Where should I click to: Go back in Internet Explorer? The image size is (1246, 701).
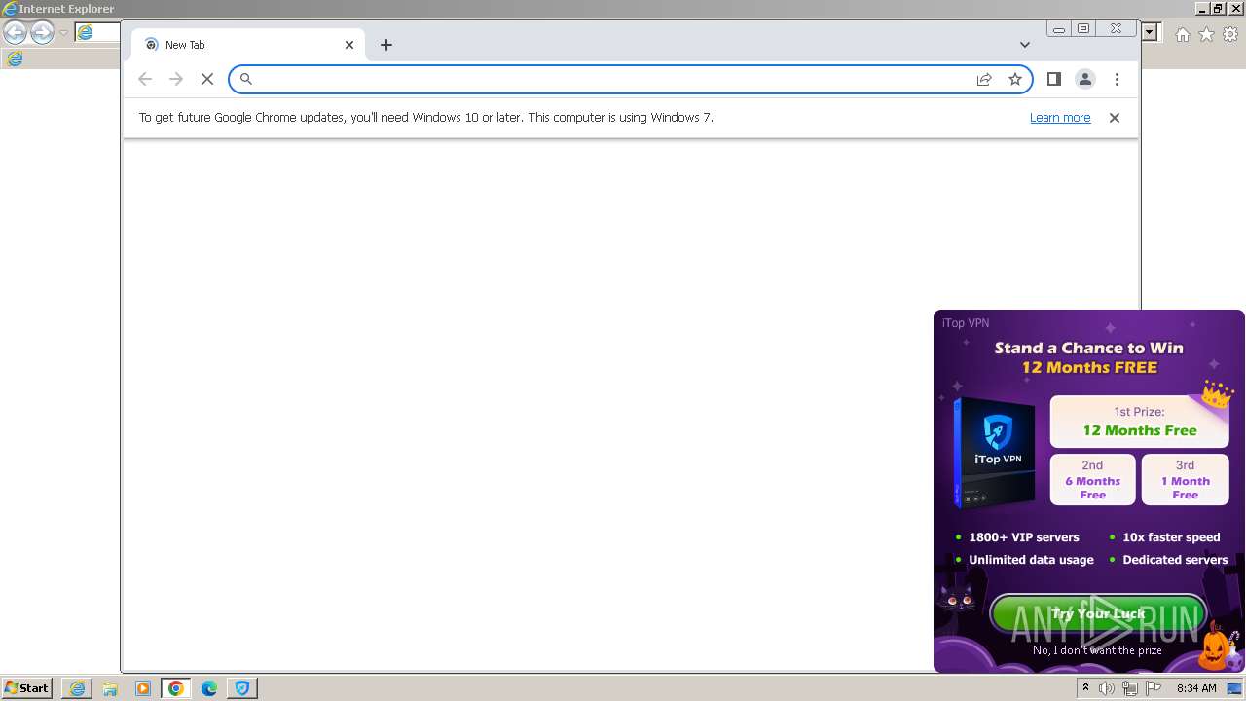15,32
